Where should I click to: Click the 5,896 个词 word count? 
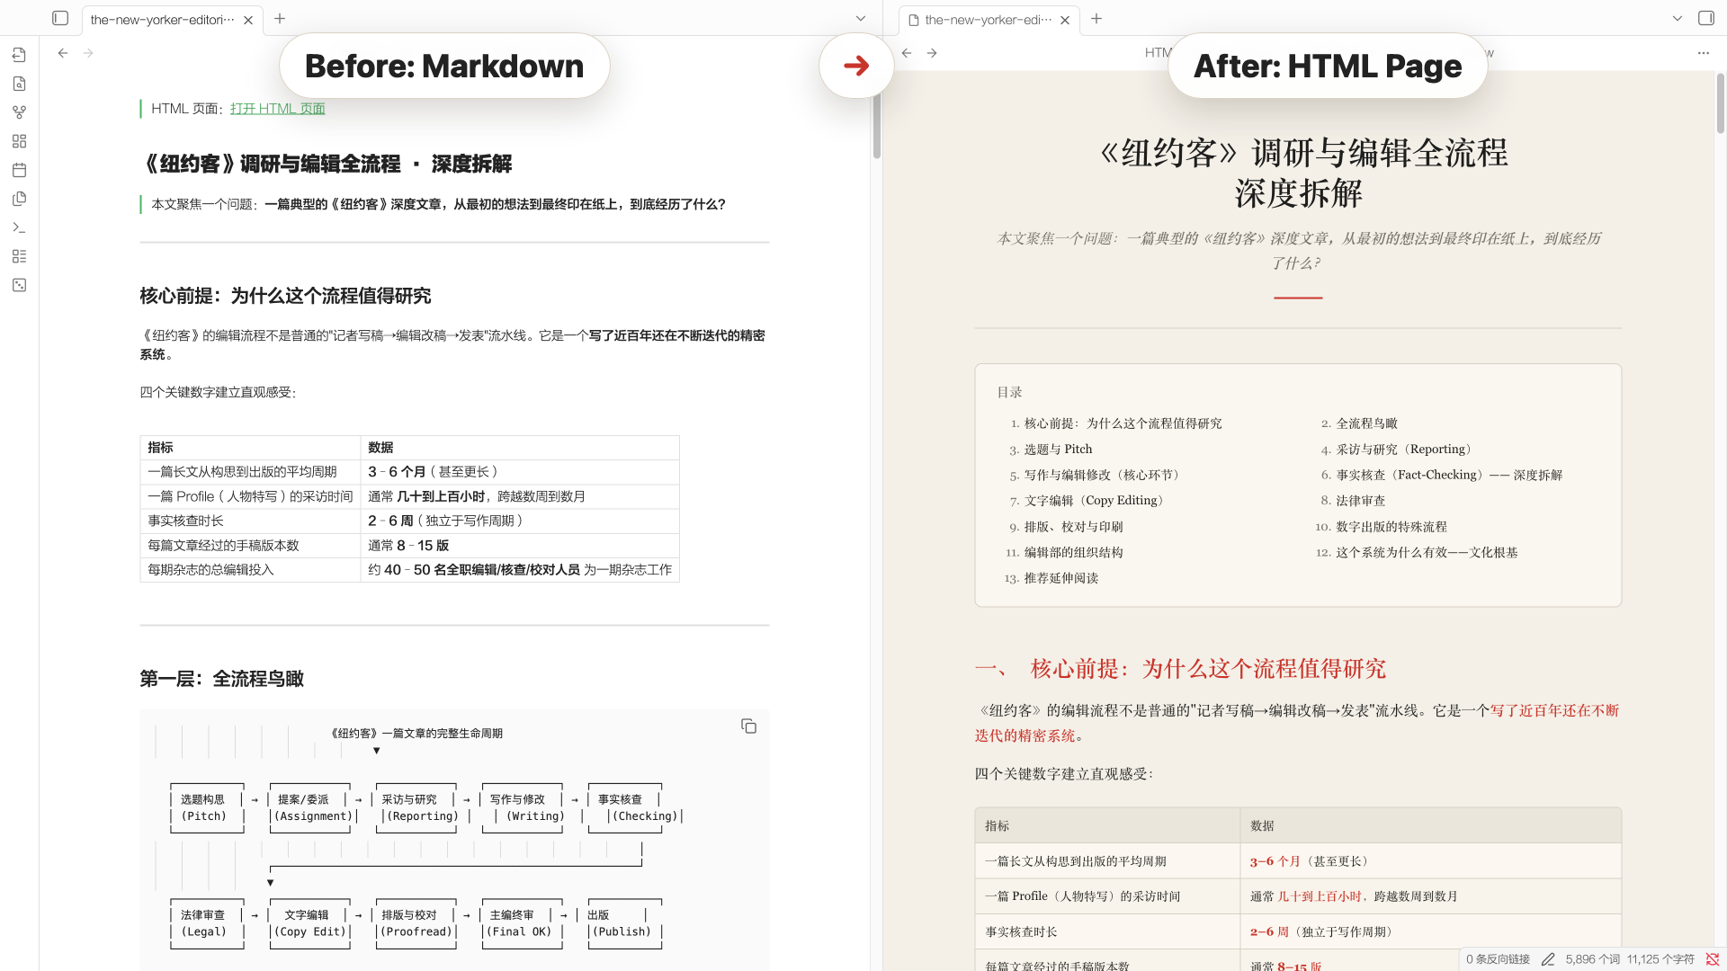click(1592, 959)
